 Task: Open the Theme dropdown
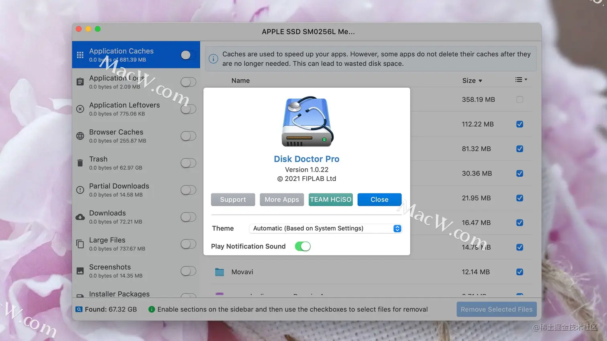325,228
